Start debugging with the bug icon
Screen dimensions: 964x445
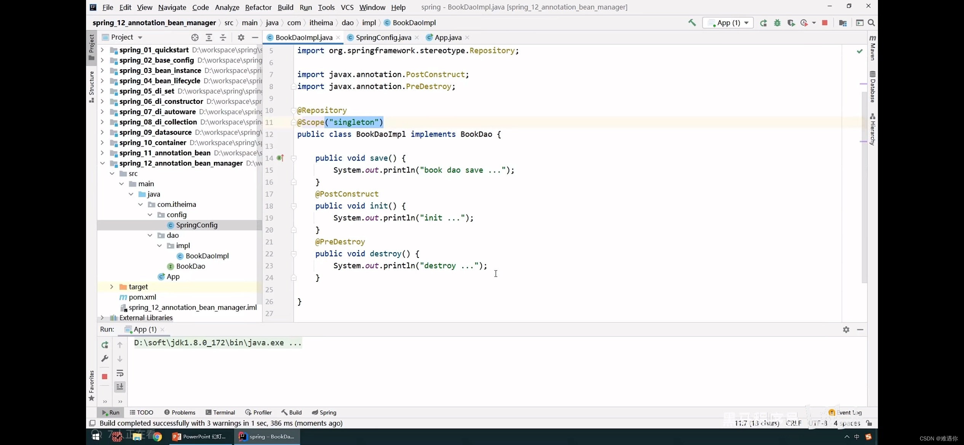[777, 23]
